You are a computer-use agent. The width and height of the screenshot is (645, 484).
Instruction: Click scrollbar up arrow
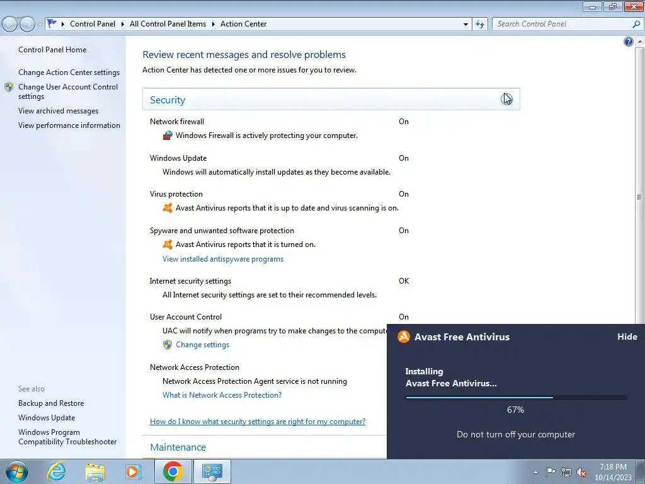point(640,41)
